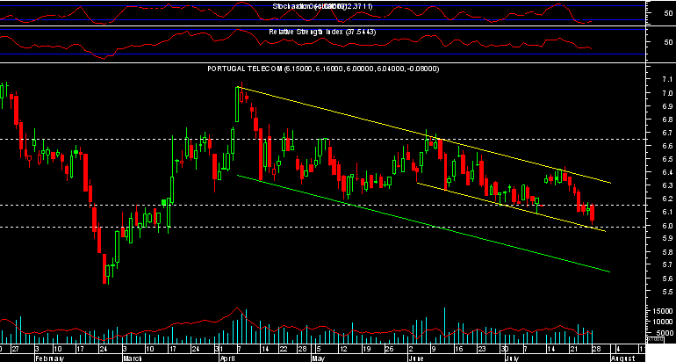676x362 pixels.
Task: Click the 6.7 price axis label
Action: tap(666, 133)
